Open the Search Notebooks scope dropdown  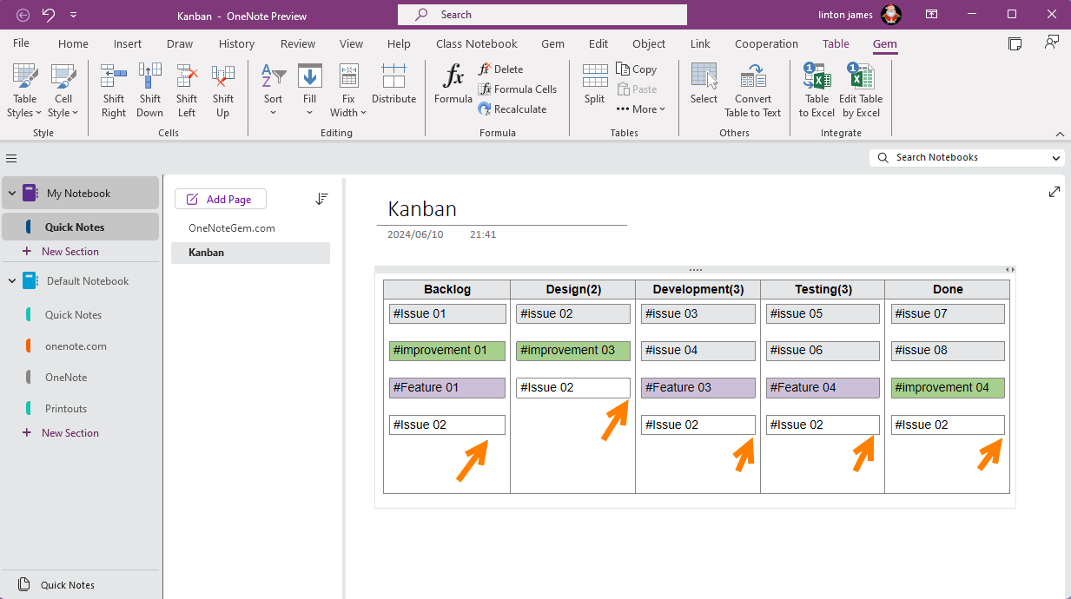click(1056, 158)
